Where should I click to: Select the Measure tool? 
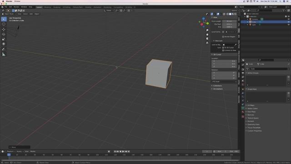point(4,54)
